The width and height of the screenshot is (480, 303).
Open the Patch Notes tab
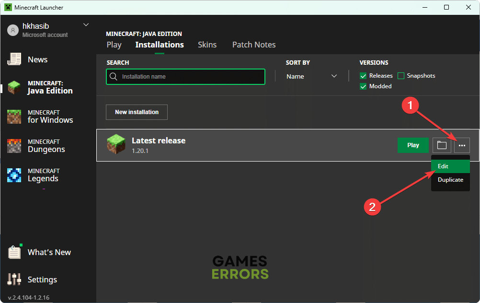254,45
